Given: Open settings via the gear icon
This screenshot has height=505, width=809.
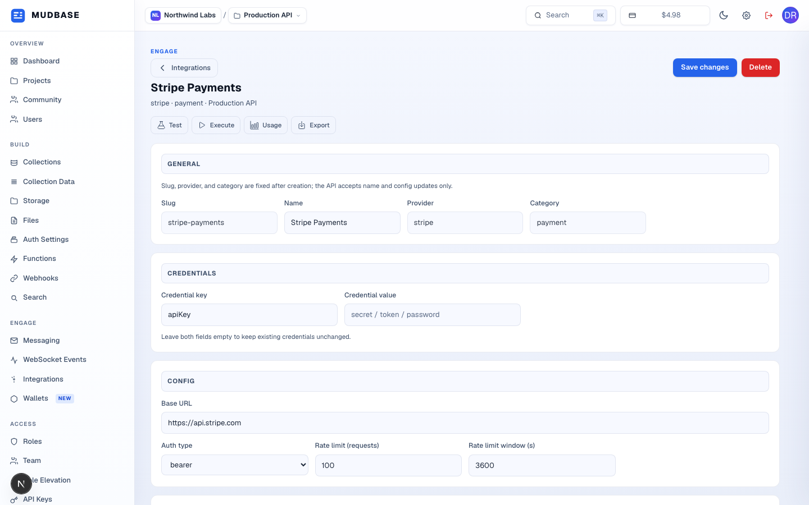Looking at the screenshot, I should (746, 15).
